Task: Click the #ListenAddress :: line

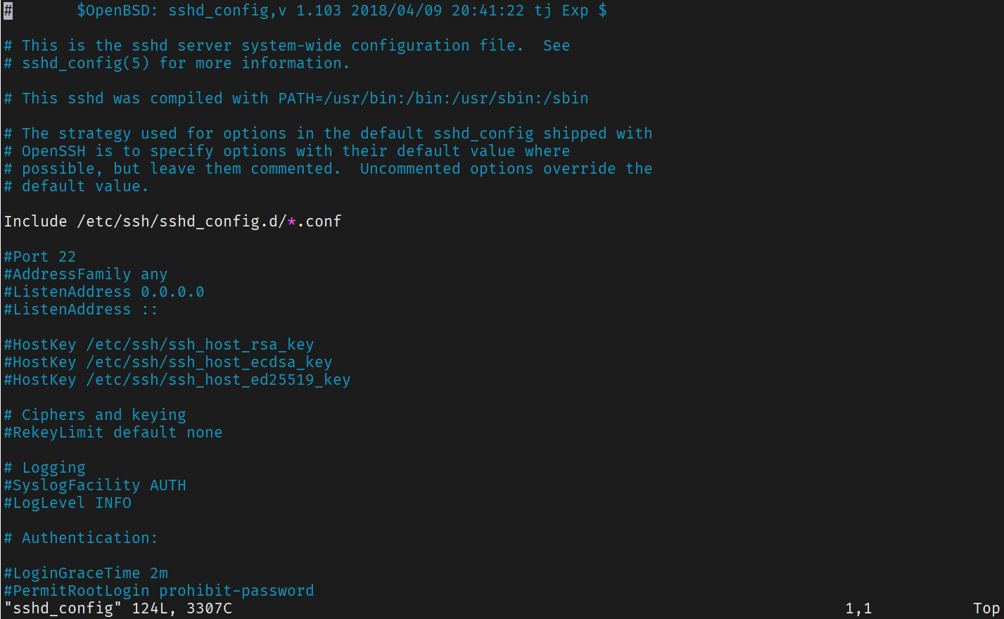Action: pyautogui.click(x=80, y=309)
